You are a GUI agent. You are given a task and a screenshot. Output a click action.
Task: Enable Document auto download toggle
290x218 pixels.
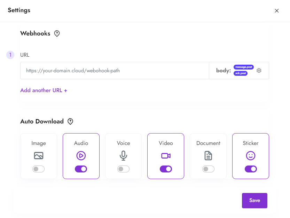click(208, 169)
